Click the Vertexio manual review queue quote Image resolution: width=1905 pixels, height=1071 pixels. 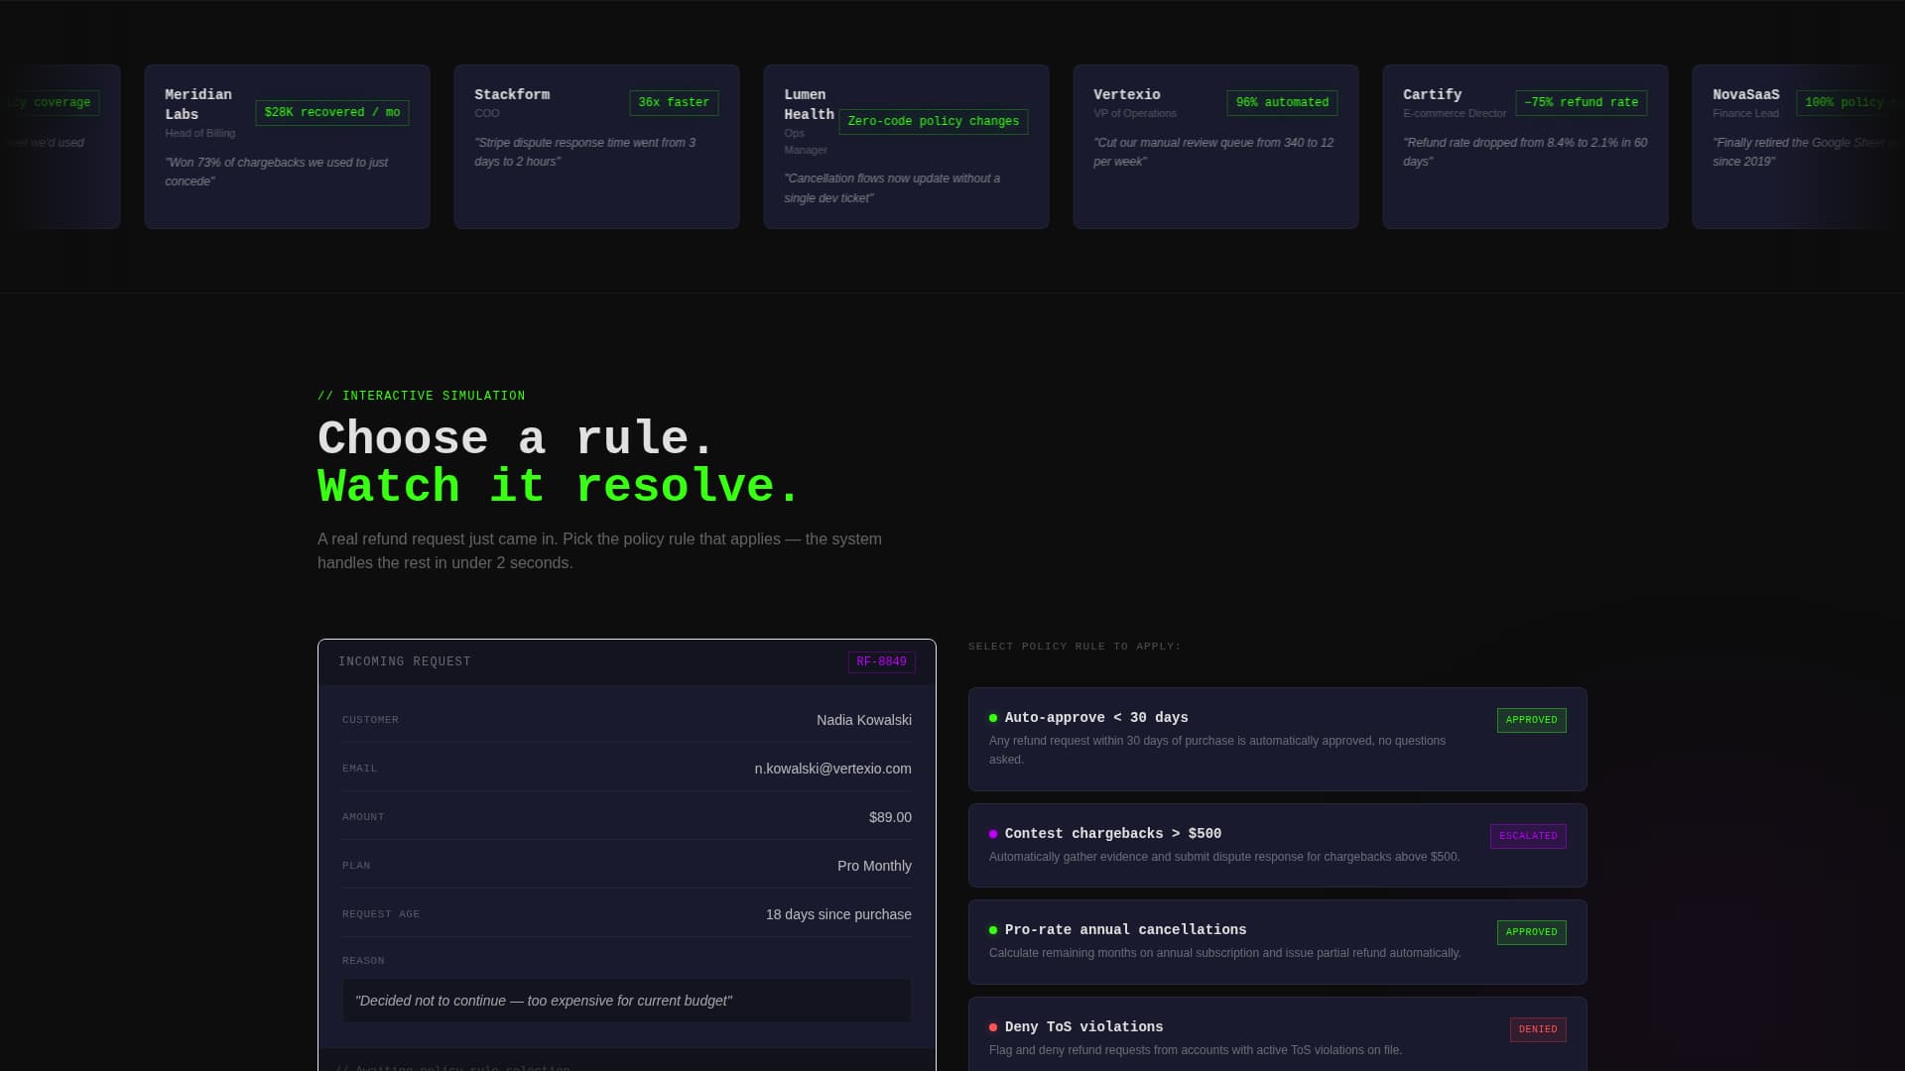pos(1213,152)
